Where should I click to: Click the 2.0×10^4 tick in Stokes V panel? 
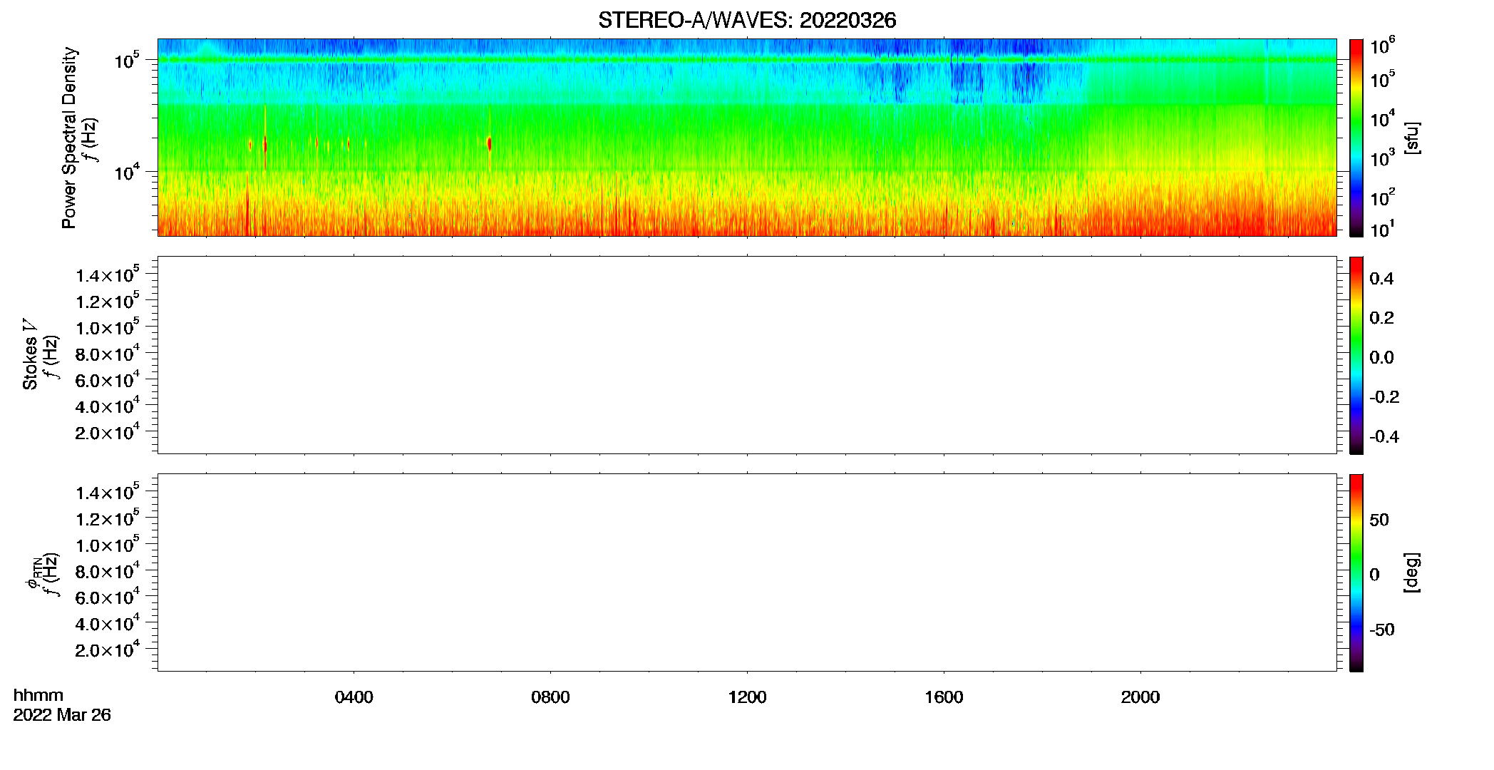tap(107, 431)
